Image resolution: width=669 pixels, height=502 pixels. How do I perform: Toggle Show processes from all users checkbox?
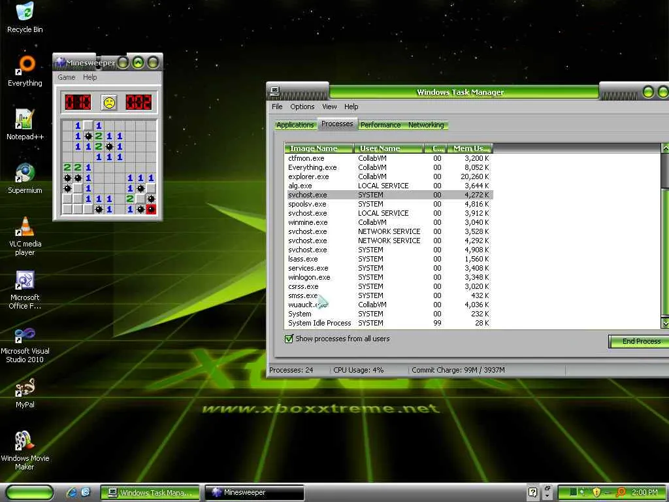[x=289, y=339]
